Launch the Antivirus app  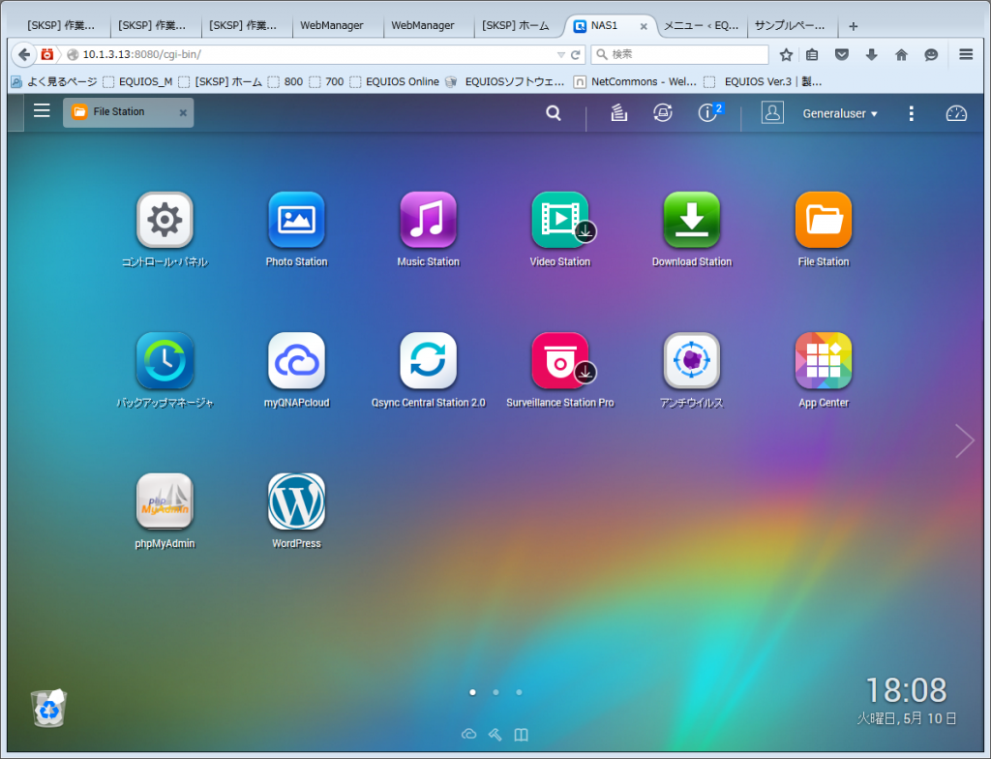691,360
